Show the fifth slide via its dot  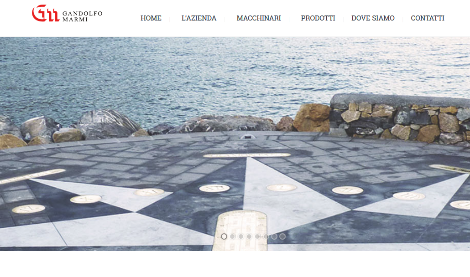(257, 236)
